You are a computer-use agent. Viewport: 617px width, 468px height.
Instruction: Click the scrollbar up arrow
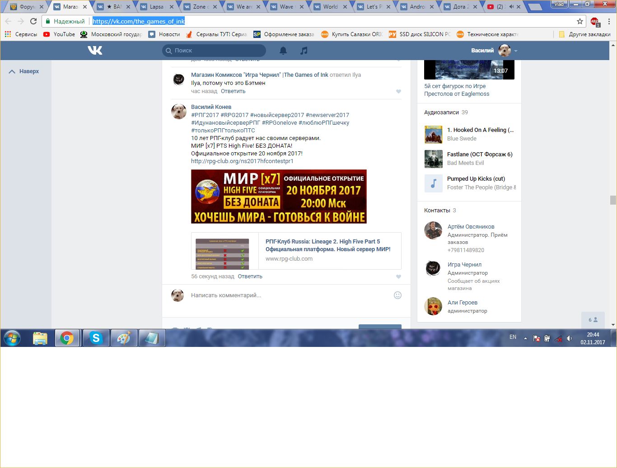click(x=613, y=45)
